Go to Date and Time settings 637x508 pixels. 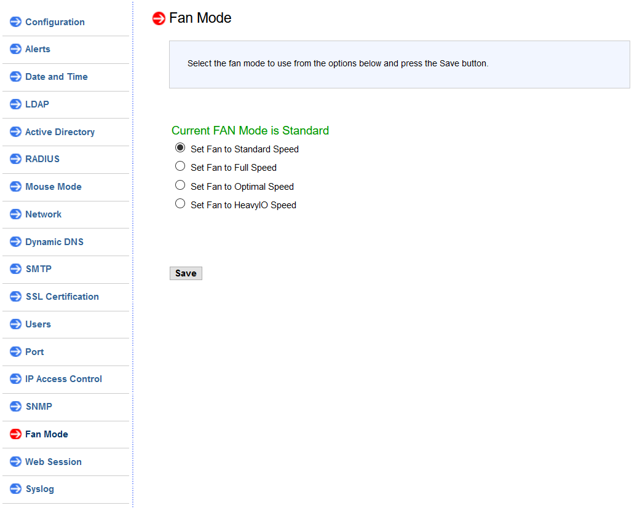[57, 77]
